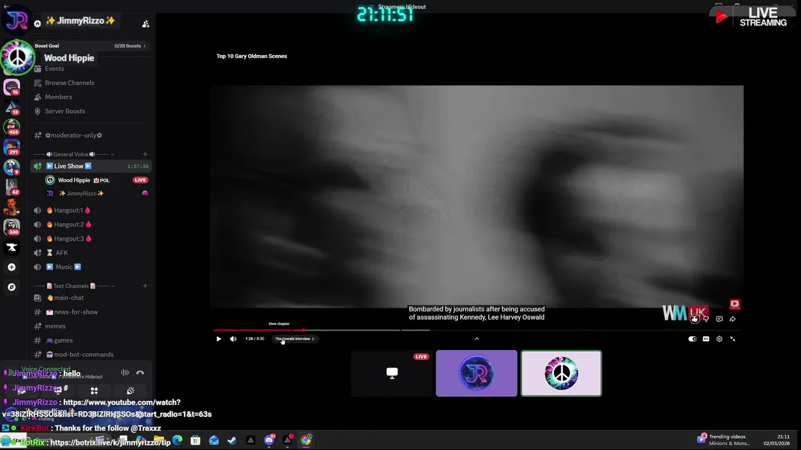The width and height of the screenshot is (801, 450).
Task: Open server with 291 notifications badge
Action: [x=11, y=147]
